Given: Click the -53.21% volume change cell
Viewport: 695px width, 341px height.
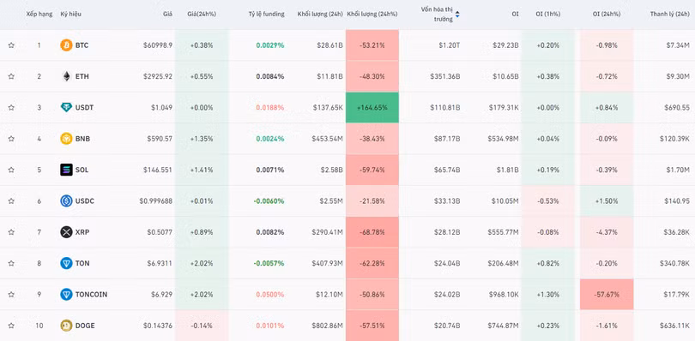Looking at the screenshot, I should pyautogui.click(x=372, y=45).
